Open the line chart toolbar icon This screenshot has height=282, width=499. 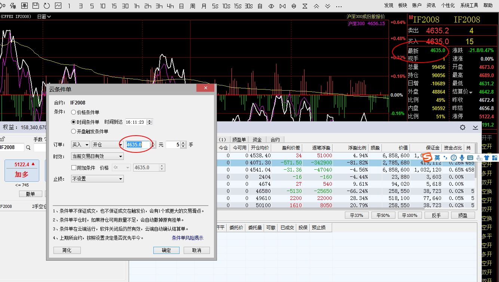(58, 6)
